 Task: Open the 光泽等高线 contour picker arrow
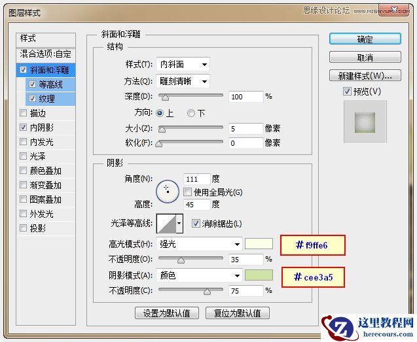click(179, 224)
